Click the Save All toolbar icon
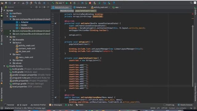The width and height of the screenshot is (197, 111). click(6, 3)
